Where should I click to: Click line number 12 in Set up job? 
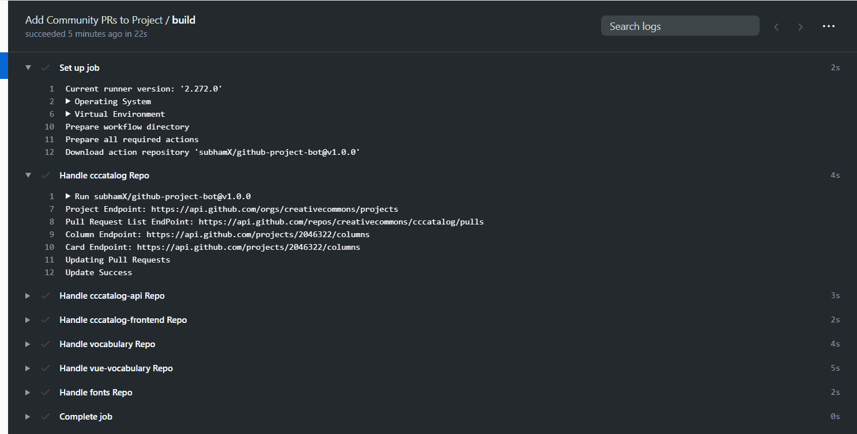[x=49, y=152]
